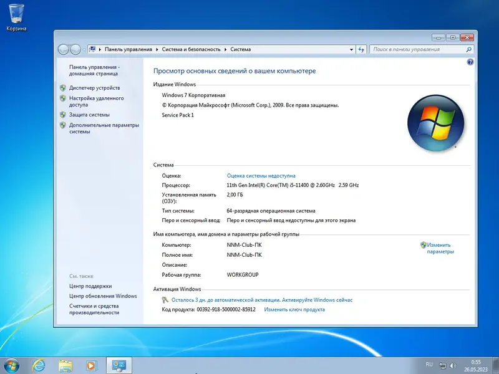Click shield icon next to Настройка удаленного доступа
Screen dimensions: 499x374
(x=63, y=98)
